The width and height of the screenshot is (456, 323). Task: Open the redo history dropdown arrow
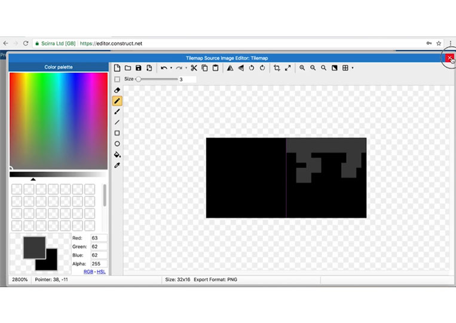(x=186, y=68)
